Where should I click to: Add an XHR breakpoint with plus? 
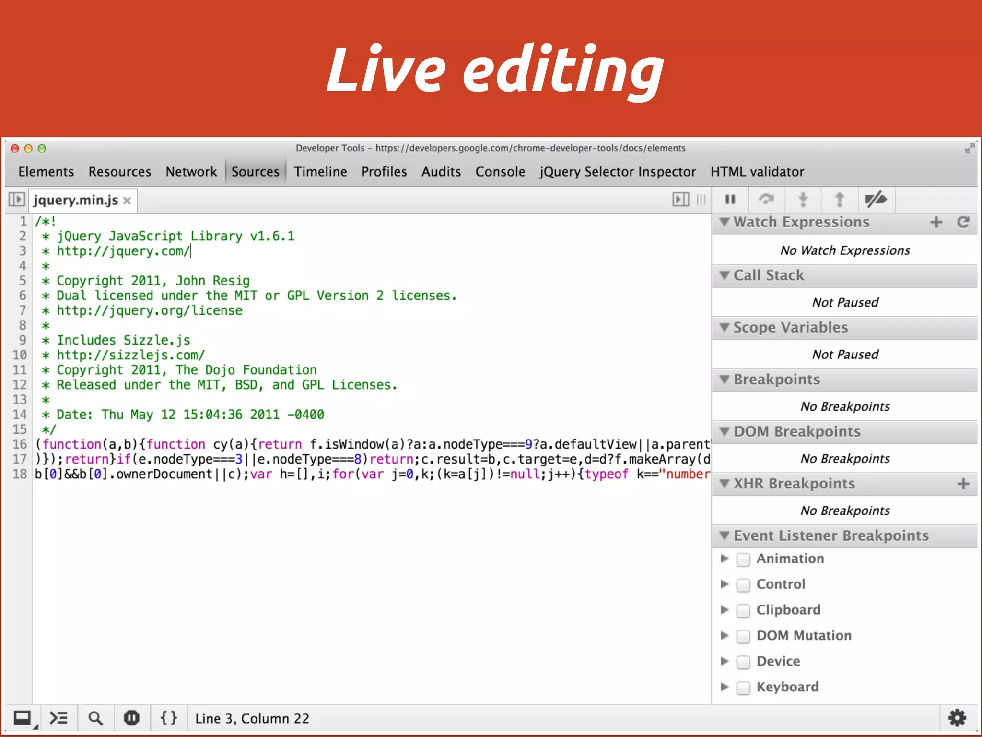(963, 484)
